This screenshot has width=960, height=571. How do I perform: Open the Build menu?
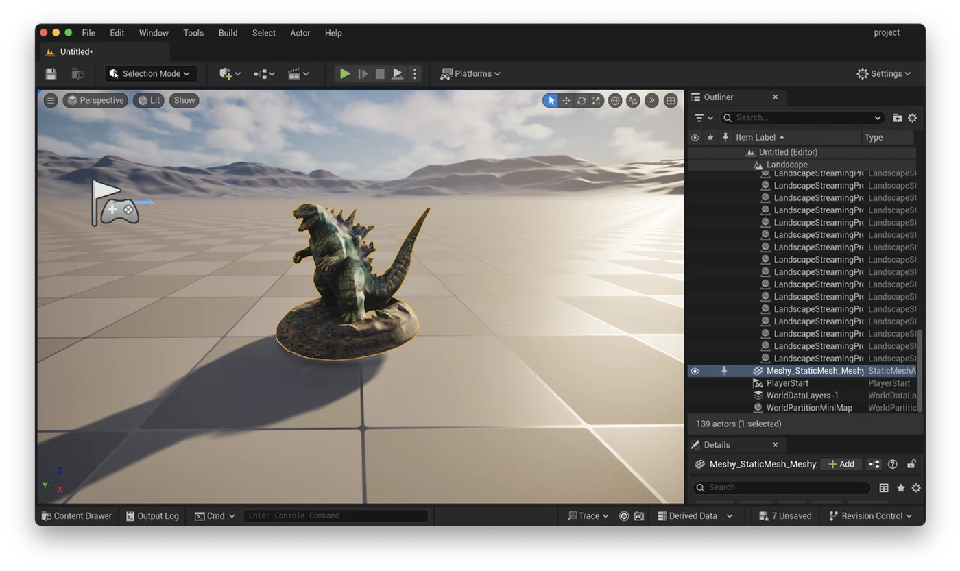click(228, 33)
